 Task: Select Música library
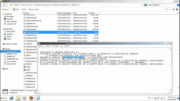click(x=9, y=36)
